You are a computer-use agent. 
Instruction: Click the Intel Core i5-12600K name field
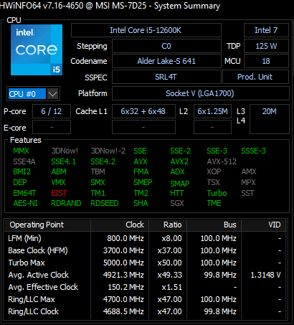tap(146, 30)
